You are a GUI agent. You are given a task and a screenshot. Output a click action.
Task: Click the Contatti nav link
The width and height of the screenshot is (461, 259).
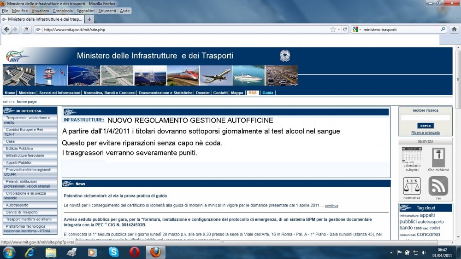point(220,92)
